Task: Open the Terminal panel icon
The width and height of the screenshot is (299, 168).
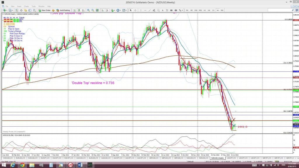Action: point(30,10)
